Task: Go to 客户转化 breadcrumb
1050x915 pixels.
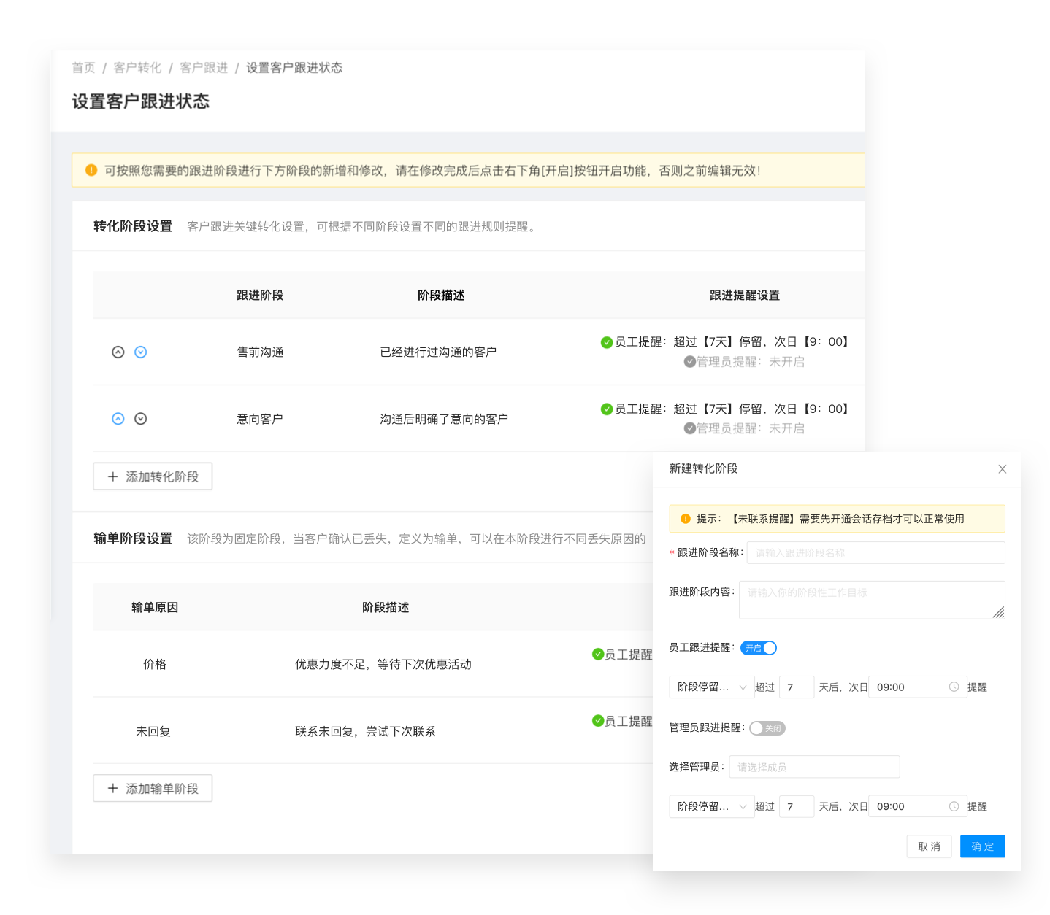Action: point(137,68)
